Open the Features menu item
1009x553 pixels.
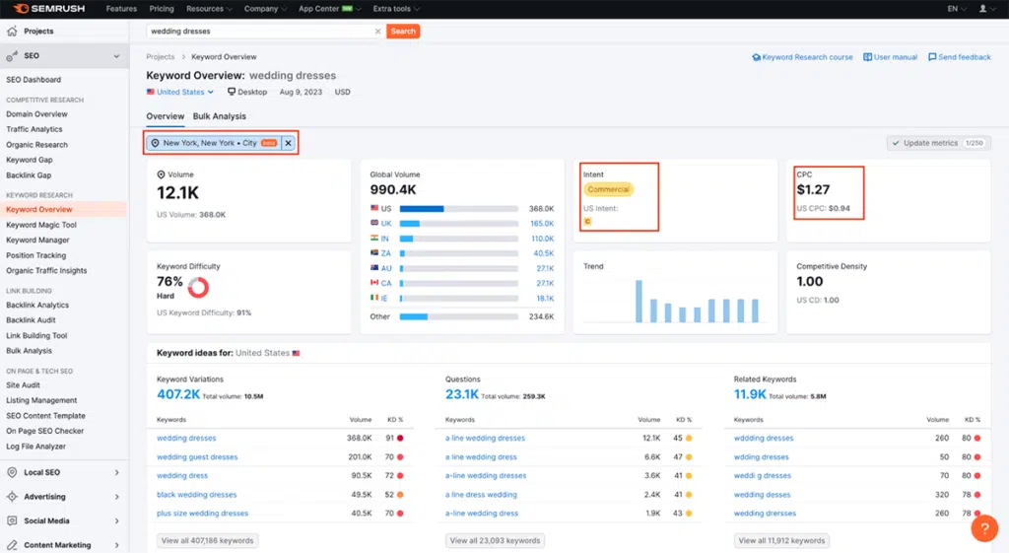tap(121, 8)
